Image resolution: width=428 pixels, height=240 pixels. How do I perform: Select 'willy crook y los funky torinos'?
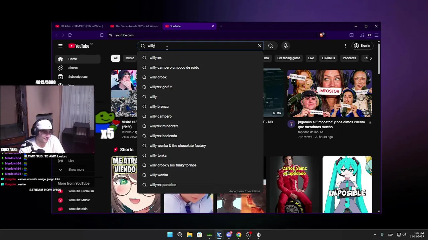click(200, 165)
